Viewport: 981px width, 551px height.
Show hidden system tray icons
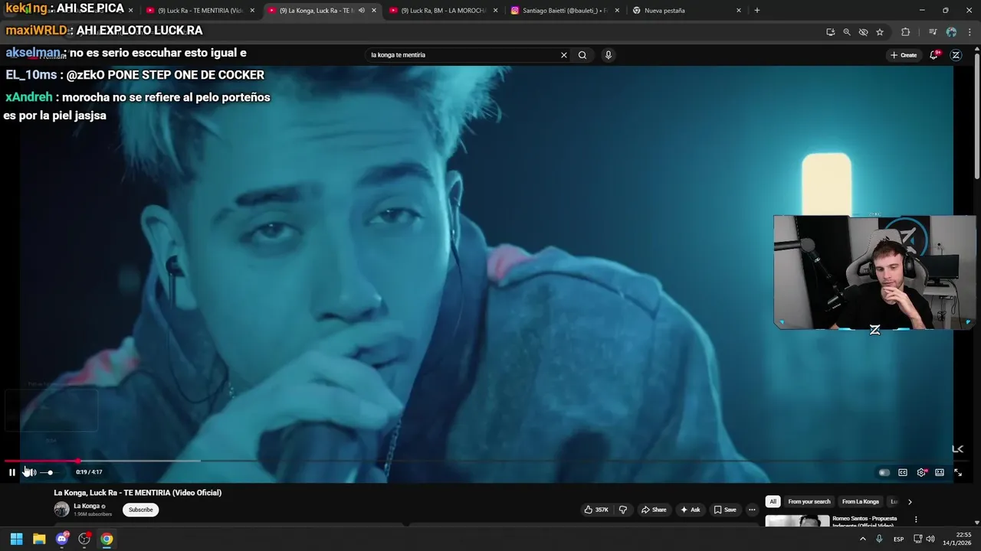pyautogui.click(x=863, y=539)
